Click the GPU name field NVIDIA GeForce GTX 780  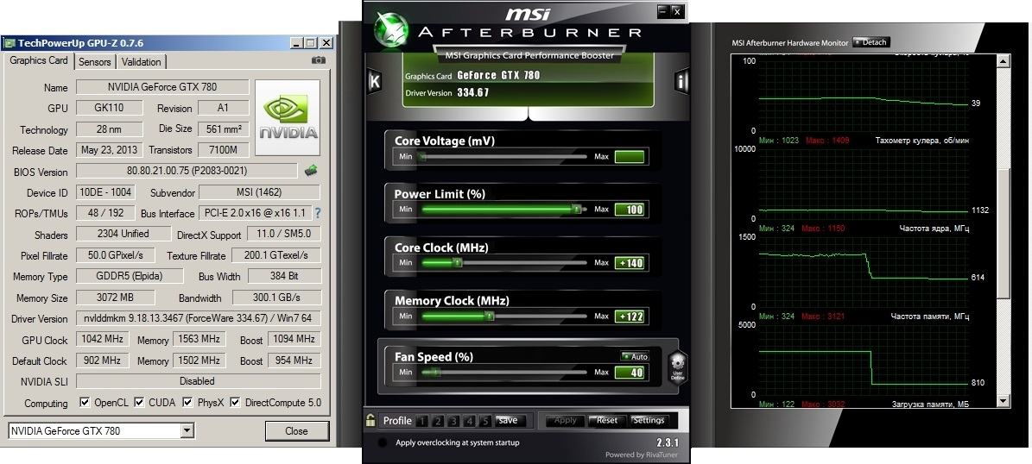click(162, 87)
